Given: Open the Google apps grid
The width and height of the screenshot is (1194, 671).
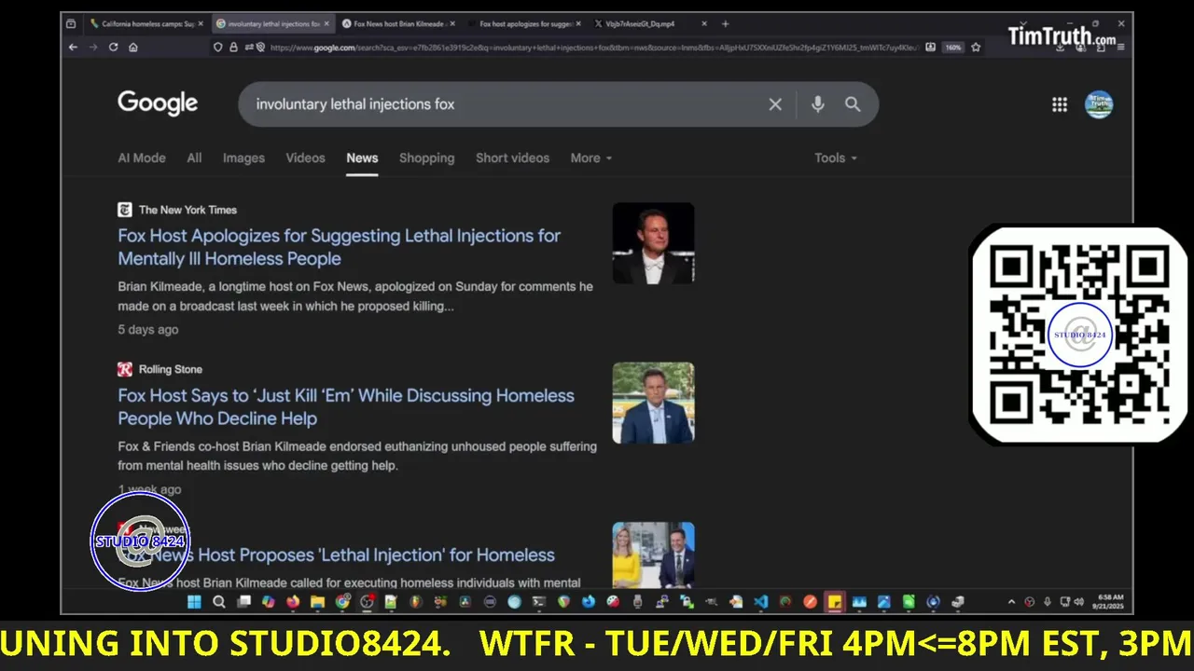Looking at the screenshot, I should coord(1060,104).
